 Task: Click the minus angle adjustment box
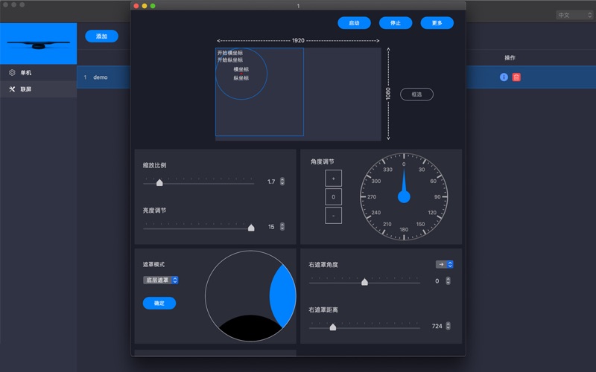pos(333,215)
